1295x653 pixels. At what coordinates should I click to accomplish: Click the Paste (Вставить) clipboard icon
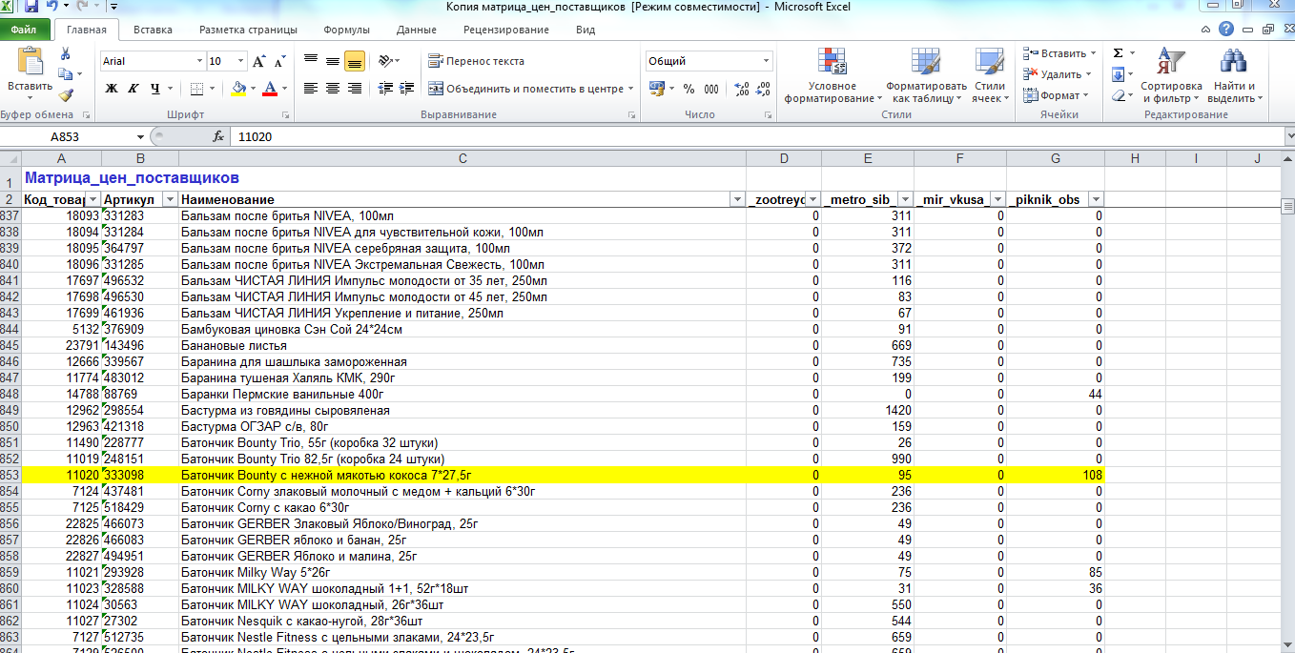31,63
